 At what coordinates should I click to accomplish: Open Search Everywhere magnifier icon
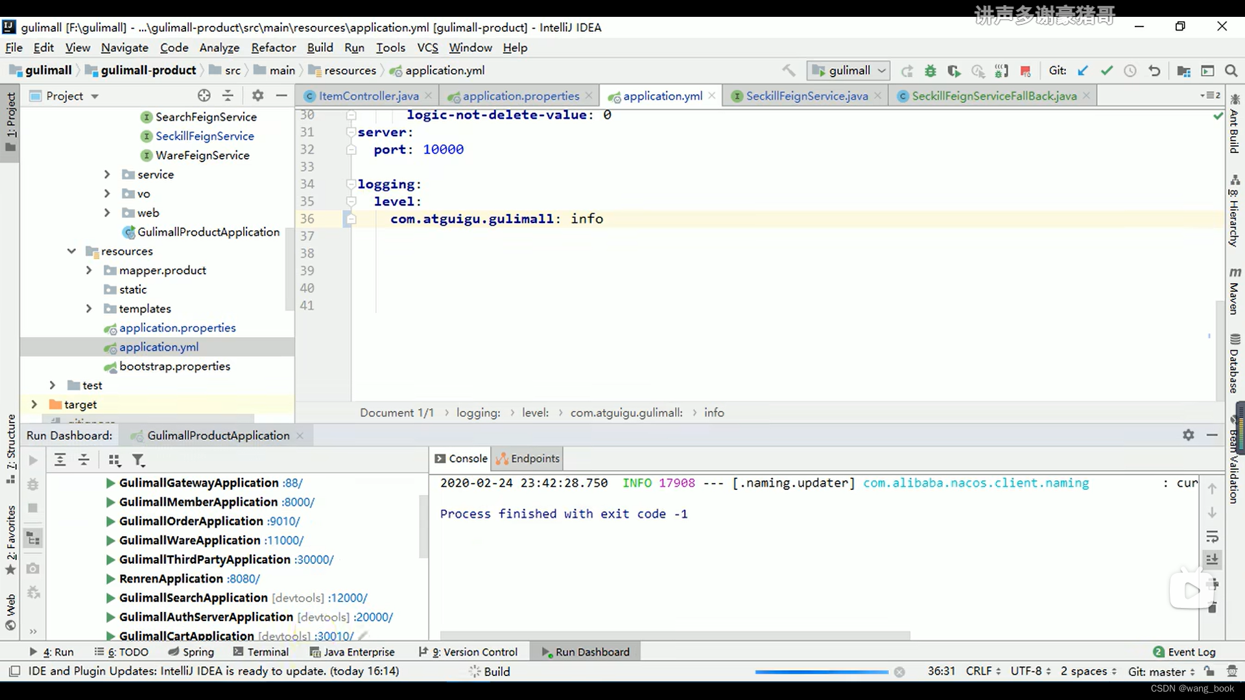(x=1231, y=71)
